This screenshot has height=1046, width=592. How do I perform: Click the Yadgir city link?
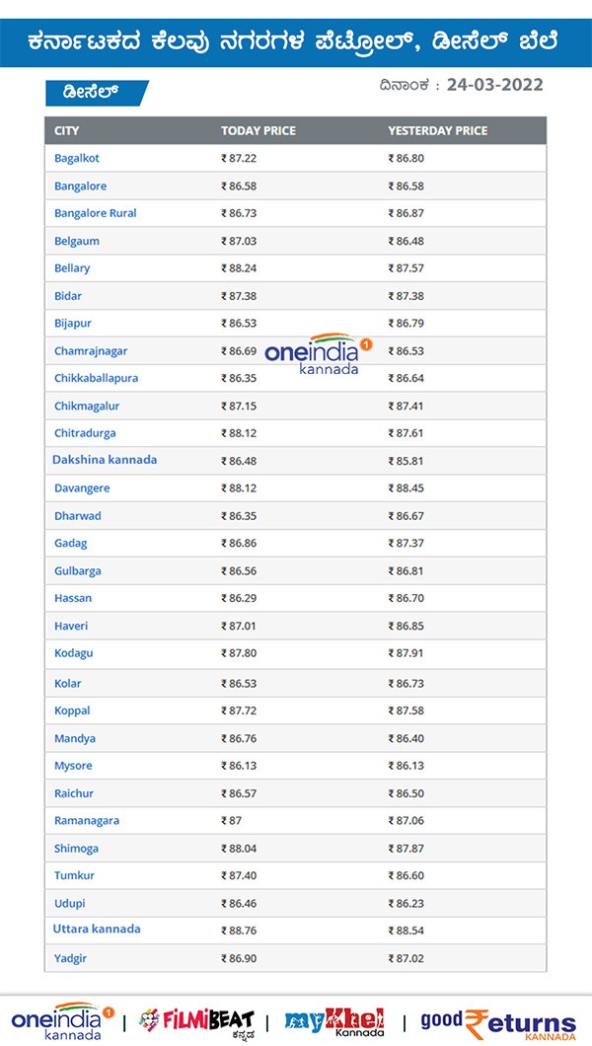point(72,957)
